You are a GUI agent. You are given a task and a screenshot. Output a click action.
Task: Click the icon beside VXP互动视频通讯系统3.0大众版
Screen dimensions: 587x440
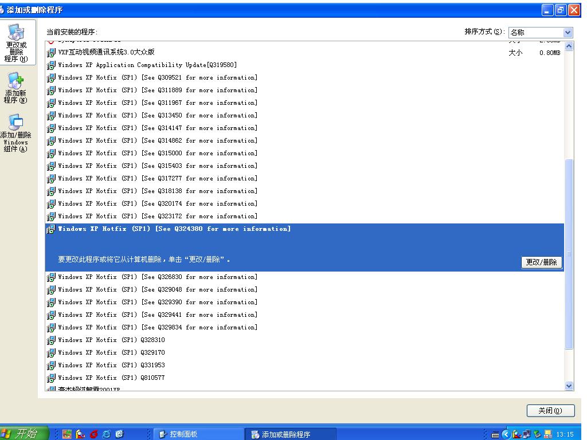pyautogui.click(x=51, y=53)
